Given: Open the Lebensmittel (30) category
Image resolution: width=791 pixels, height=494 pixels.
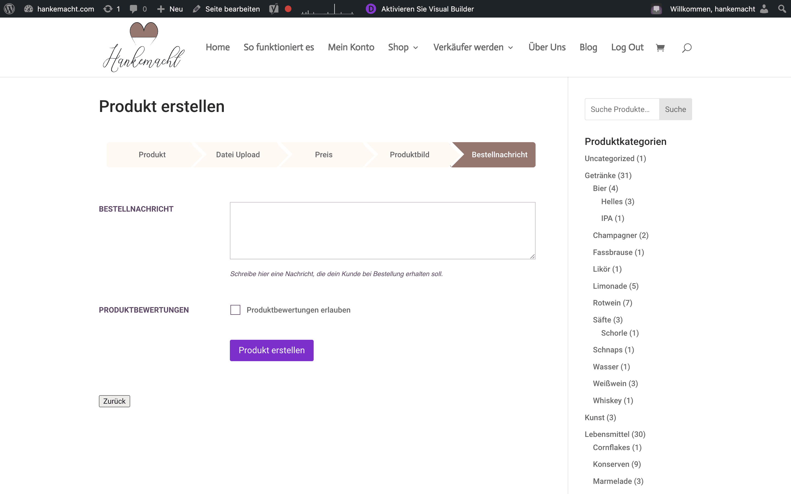Looking at the screenshot, I should pos(615,434).
